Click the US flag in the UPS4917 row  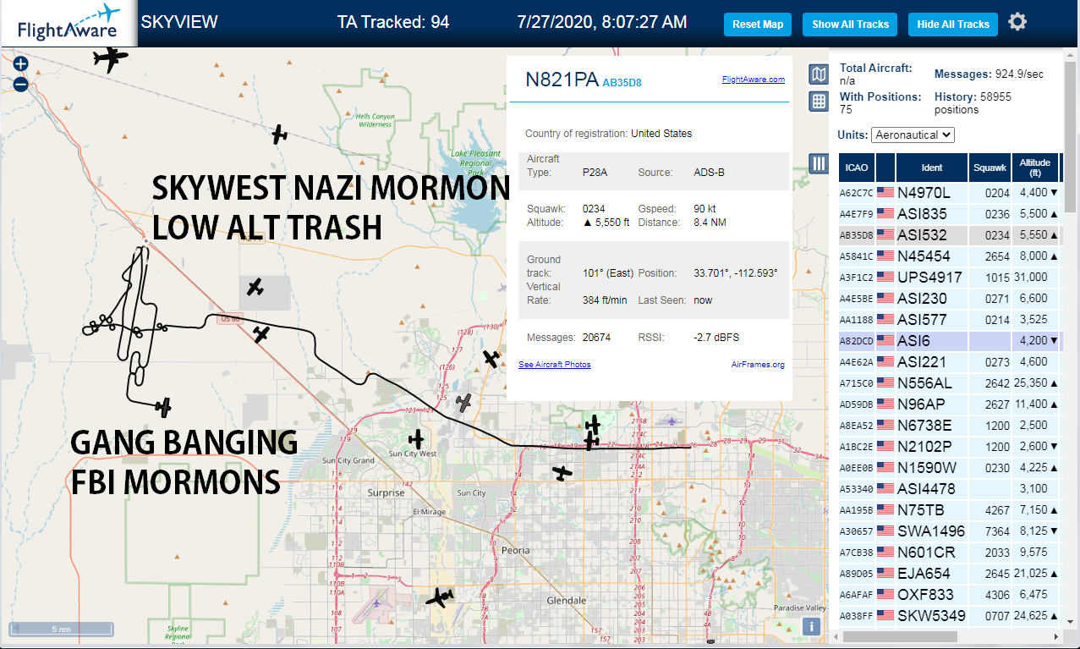pyautogui.click(x=885, y=278)
